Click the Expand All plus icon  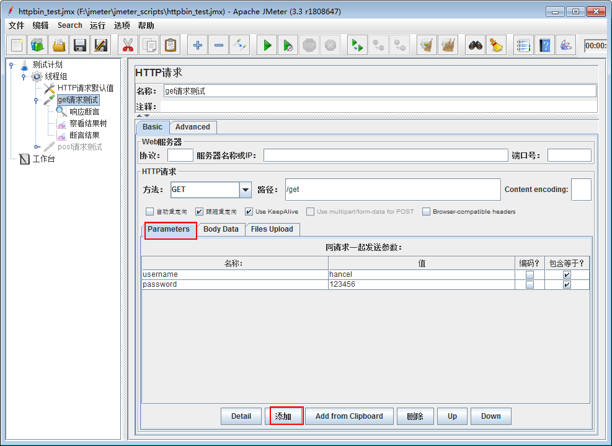pyautogui.click(x=198, y=45)
